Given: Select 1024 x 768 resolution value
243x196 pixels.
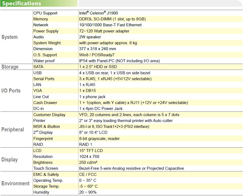Looking at the screenshot, I should coord(89,157).
